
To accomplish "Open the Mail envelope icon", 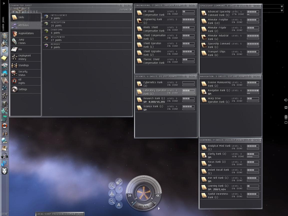I will 4,50.
